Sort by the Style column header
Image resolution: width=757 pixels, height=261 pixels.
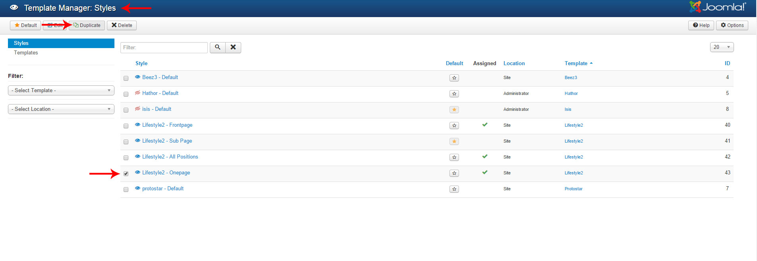(141, 63)
